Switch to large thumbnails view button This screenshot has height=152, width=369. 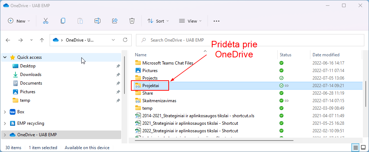click(363, 148)
